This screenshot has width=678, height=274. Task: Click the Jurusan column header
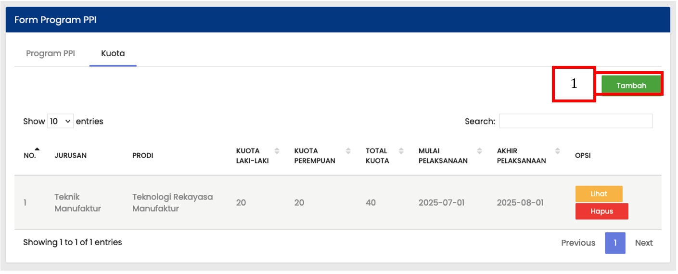coord(71,156)
